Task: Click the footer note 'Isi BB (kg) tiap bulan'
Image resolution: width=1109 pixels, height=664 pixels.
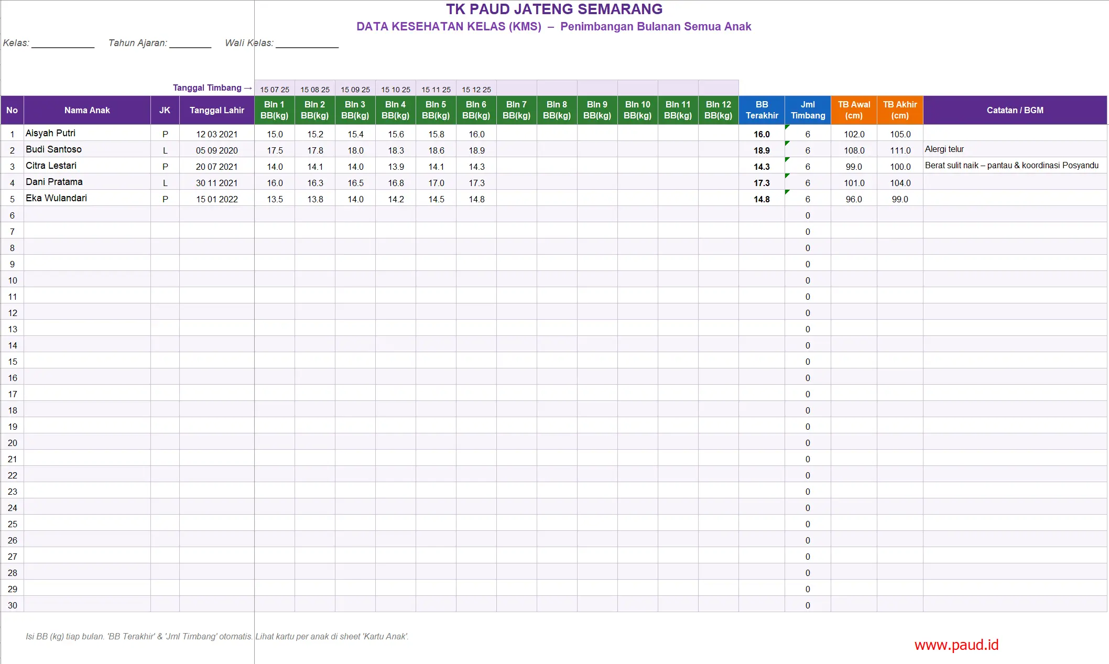Action: 65,636
